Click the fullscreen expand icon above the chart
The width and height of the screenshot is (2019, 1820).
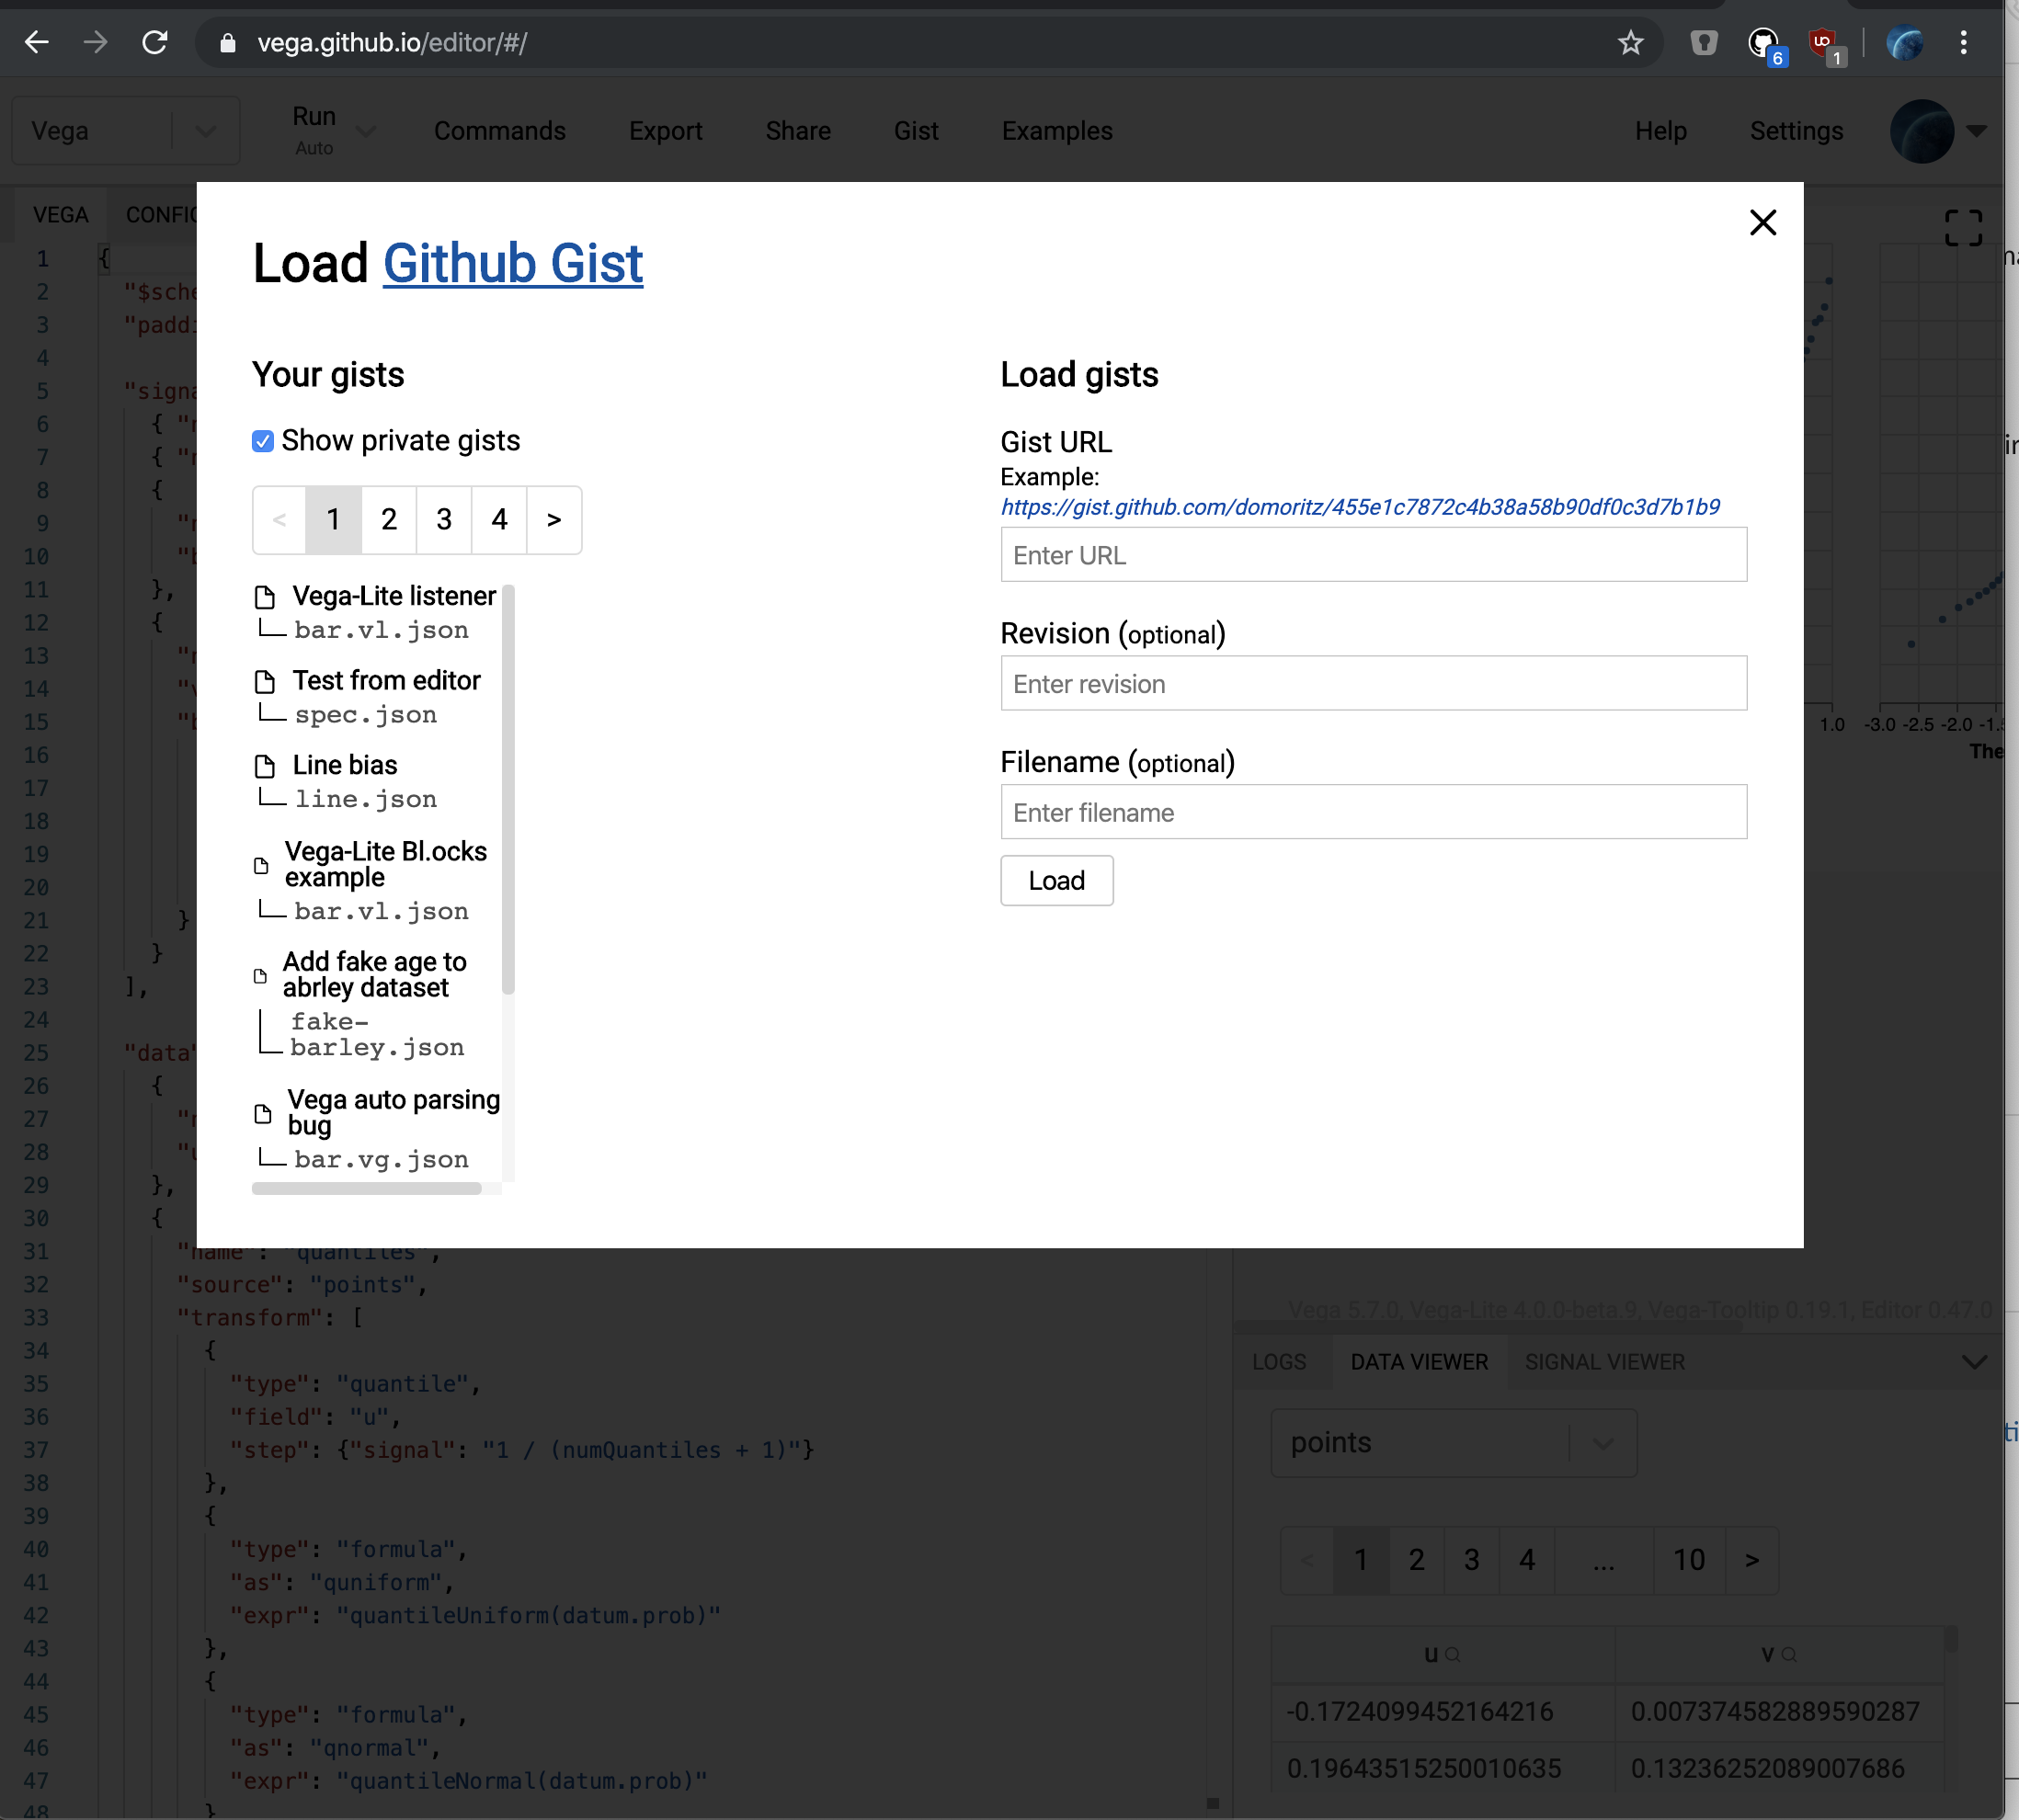tap(1963, 226)
